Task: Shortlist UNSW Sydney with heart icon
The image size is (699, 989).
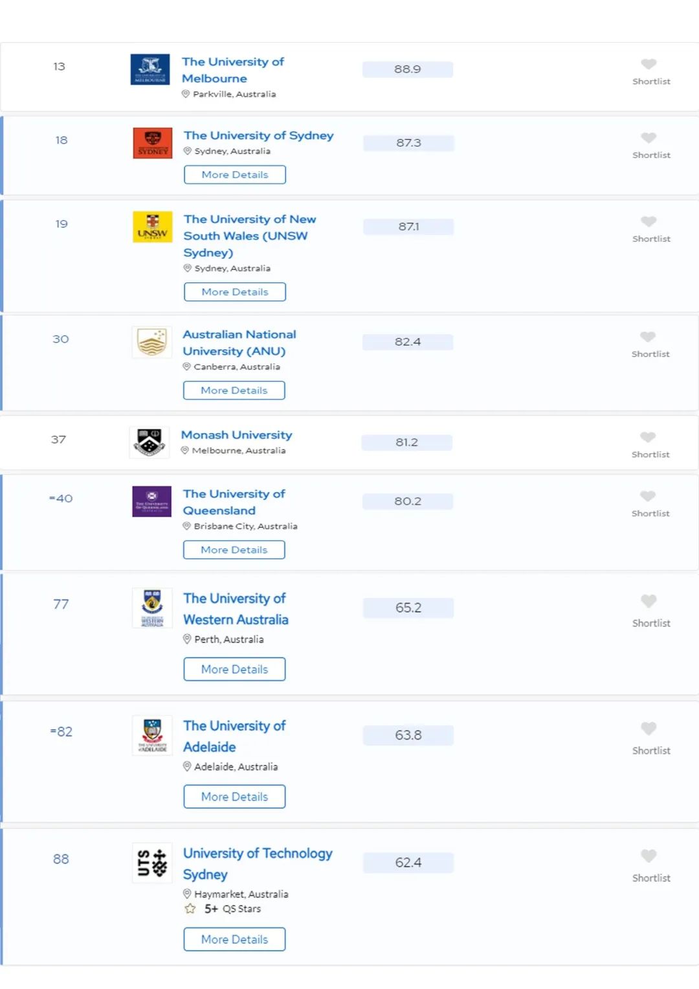Action: click(649, 222)
